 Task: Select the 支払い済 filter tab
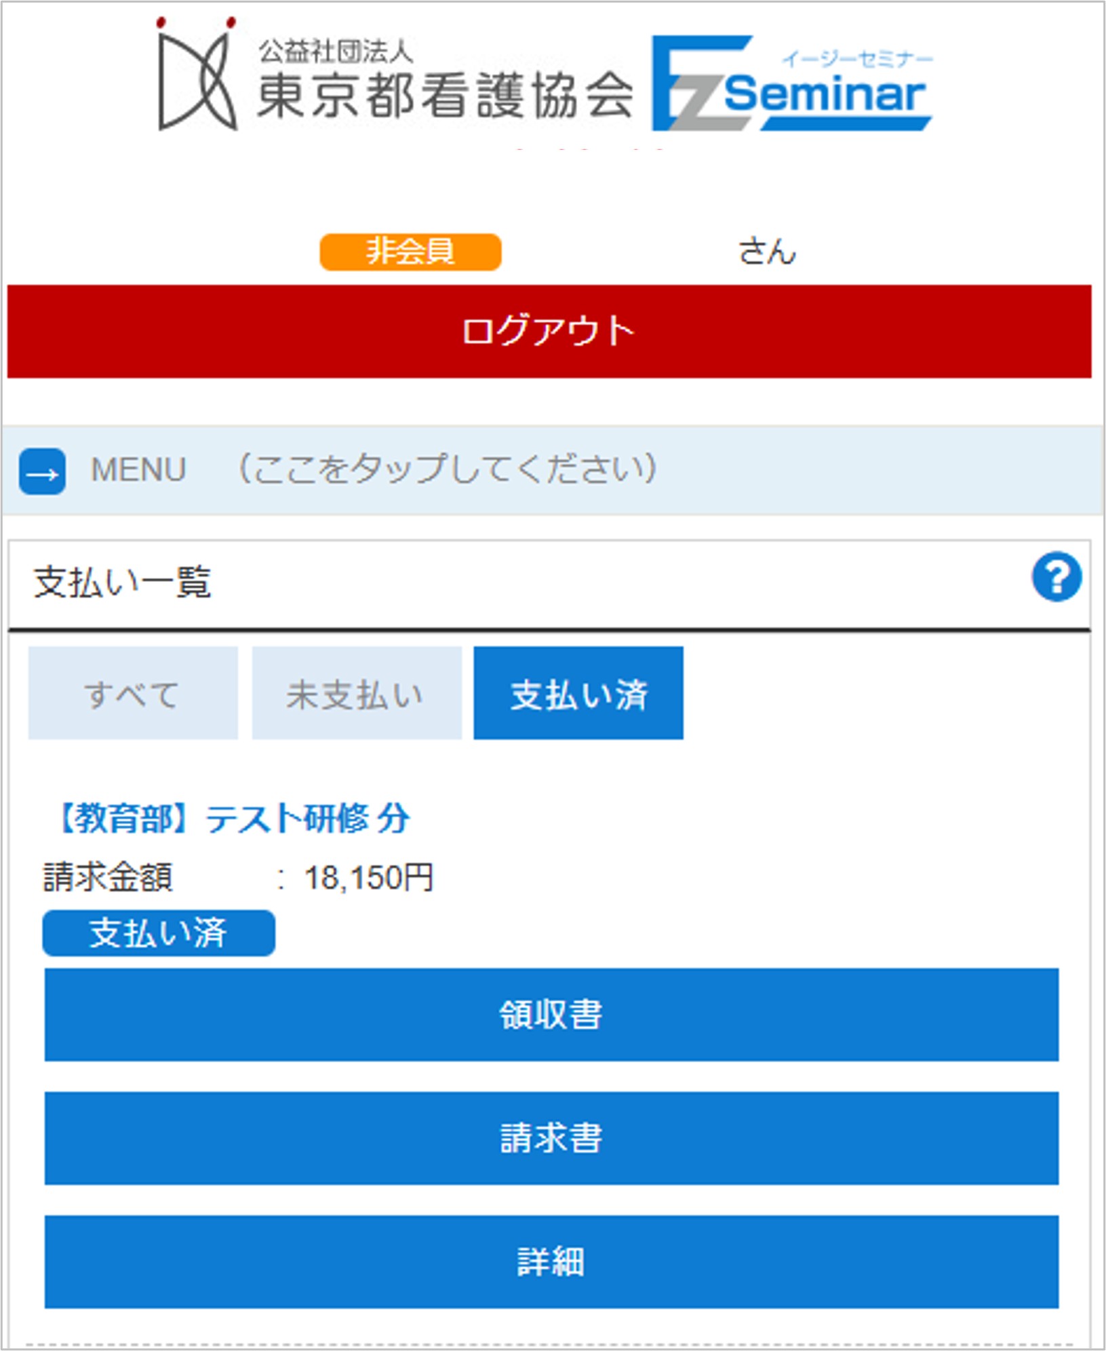[x=578, y=693]
